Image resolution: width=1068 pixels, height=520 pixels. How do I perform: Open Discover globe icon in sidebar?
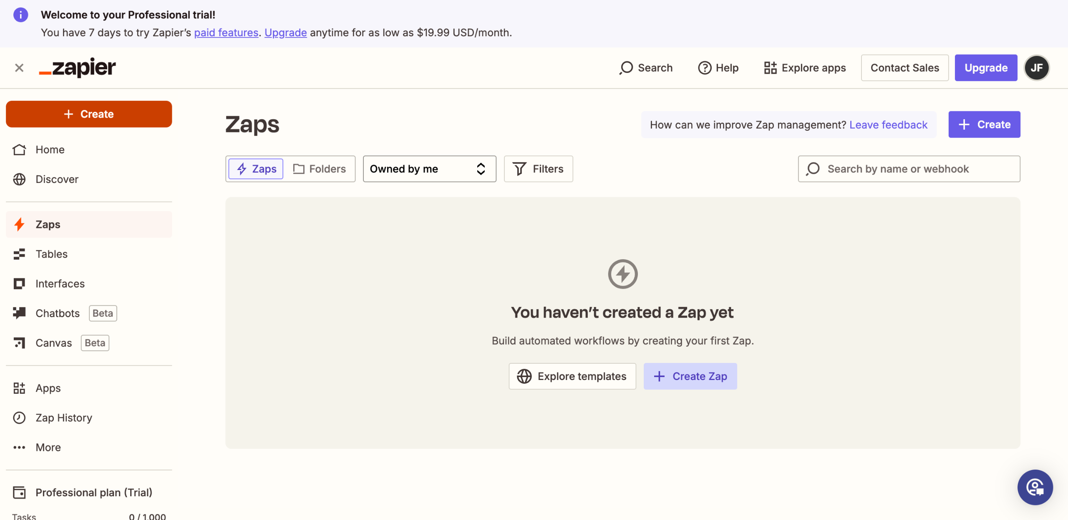(x=19, y=179)
